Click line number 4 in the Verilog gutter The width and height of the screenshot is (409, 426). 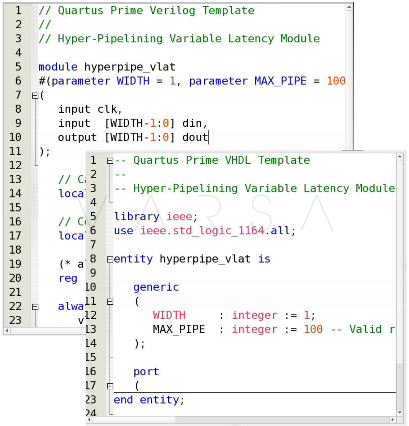18,53
